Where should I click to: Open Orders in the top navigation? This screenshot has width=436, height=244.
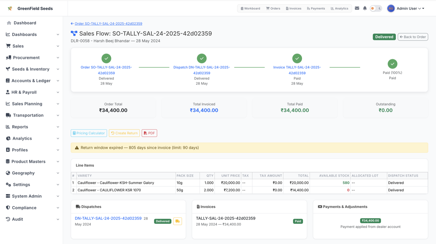tap(273, 8)
